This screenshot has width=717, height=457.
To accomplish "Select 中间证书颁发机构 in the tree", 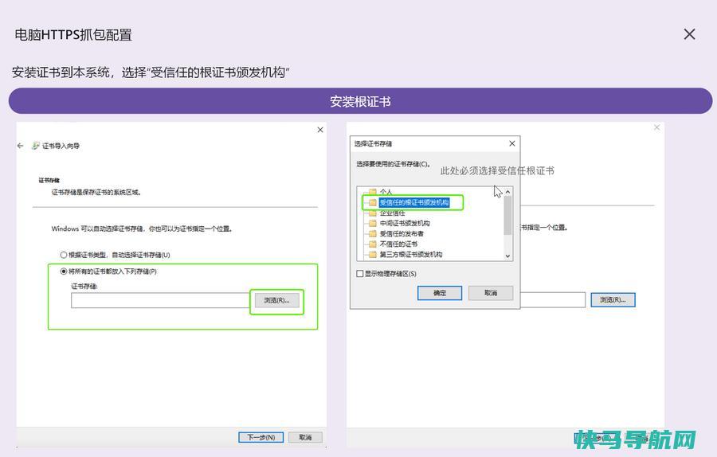I will coord(405,223).
